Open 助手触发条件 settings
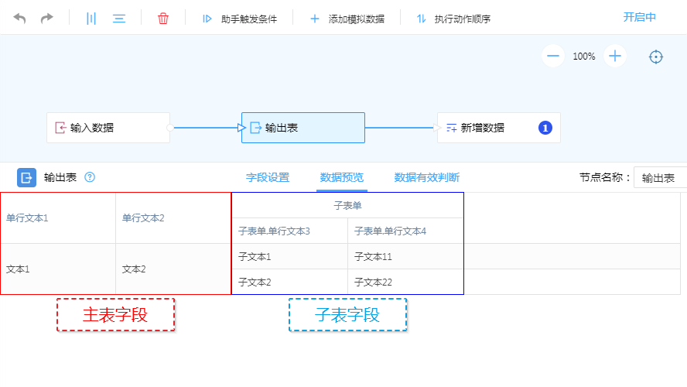This screenshot has width=687, height=387. [x=239, y=19]
